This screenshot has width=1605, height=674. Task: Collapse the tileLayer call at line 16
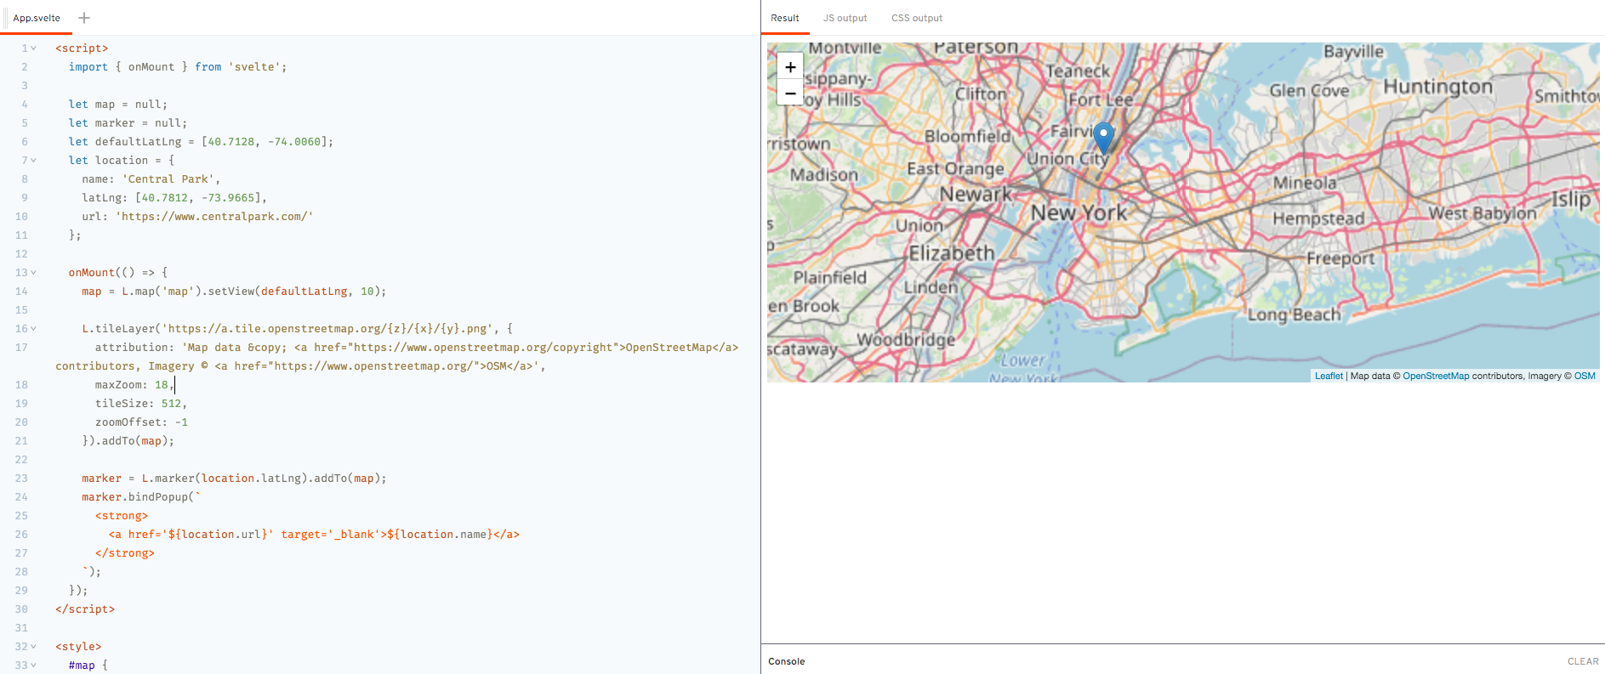34,329
